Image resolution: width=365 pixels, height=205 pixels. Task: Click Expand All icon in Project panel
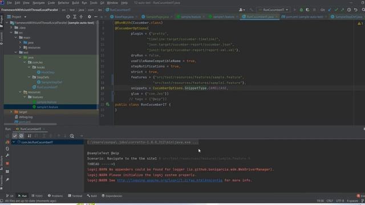(x=75, y=17)
